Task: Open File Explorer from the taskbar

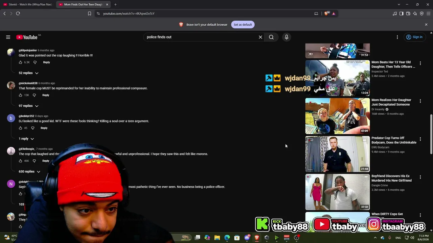Action: pyautogui.click(x=217, y=238)
